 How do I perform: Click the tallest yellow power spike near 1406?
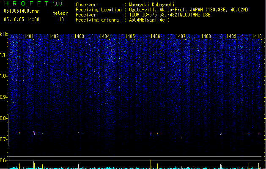tap(151, 164)
